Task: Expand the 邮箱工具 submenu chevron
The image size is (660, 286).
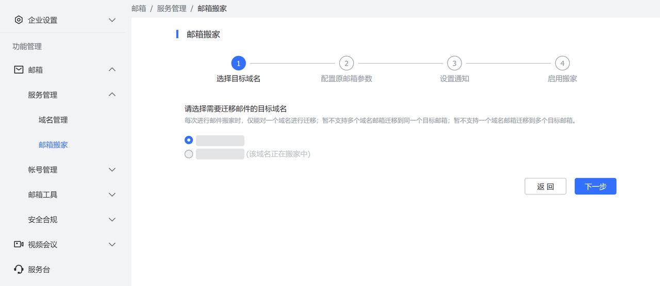Action: (x=112, y=194)
